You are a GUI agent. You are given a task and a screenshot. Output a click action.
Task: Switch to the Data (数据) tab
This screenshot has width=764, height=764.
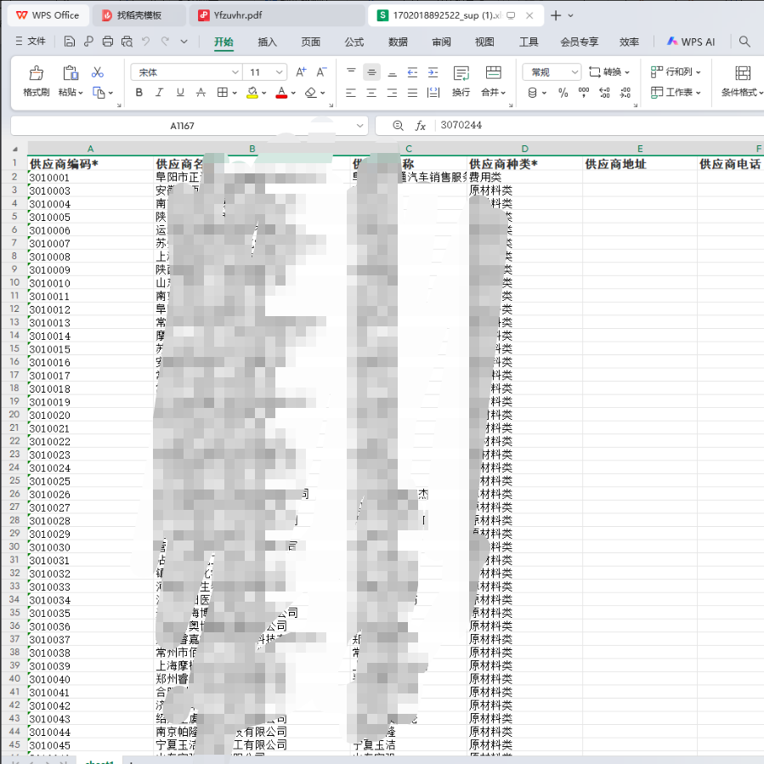pyautogui.click(x=398, y=42)
